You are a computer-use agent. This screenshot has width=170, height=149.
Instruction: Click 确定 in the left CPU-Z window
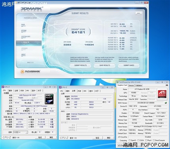[52, 137]
